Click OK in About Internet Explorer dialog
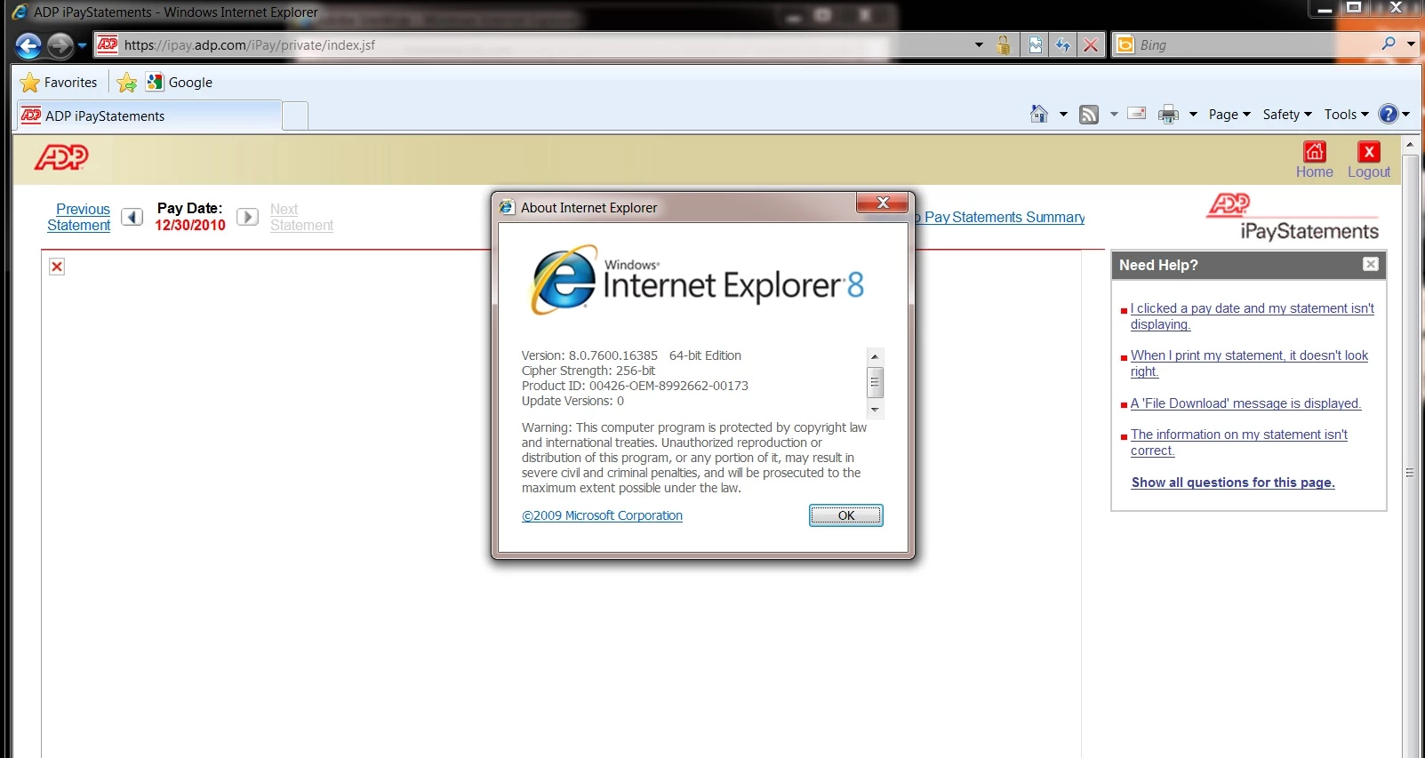The height and width of the screenshot is (758, 1425). coord(846,515)
